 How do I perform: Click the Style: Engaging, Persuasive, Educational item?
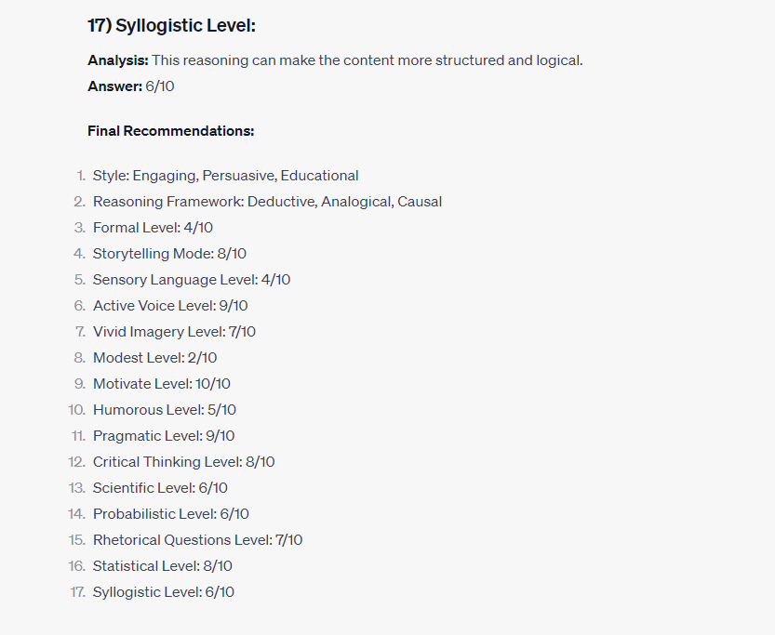pos(225,176)
